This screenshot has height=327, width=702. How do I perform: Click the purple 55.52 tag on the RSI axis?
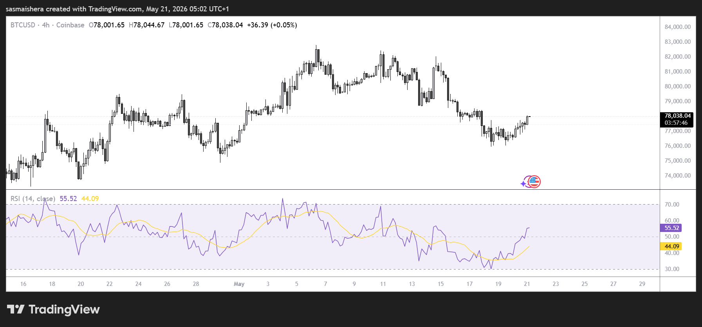click(x=671, y=228)
